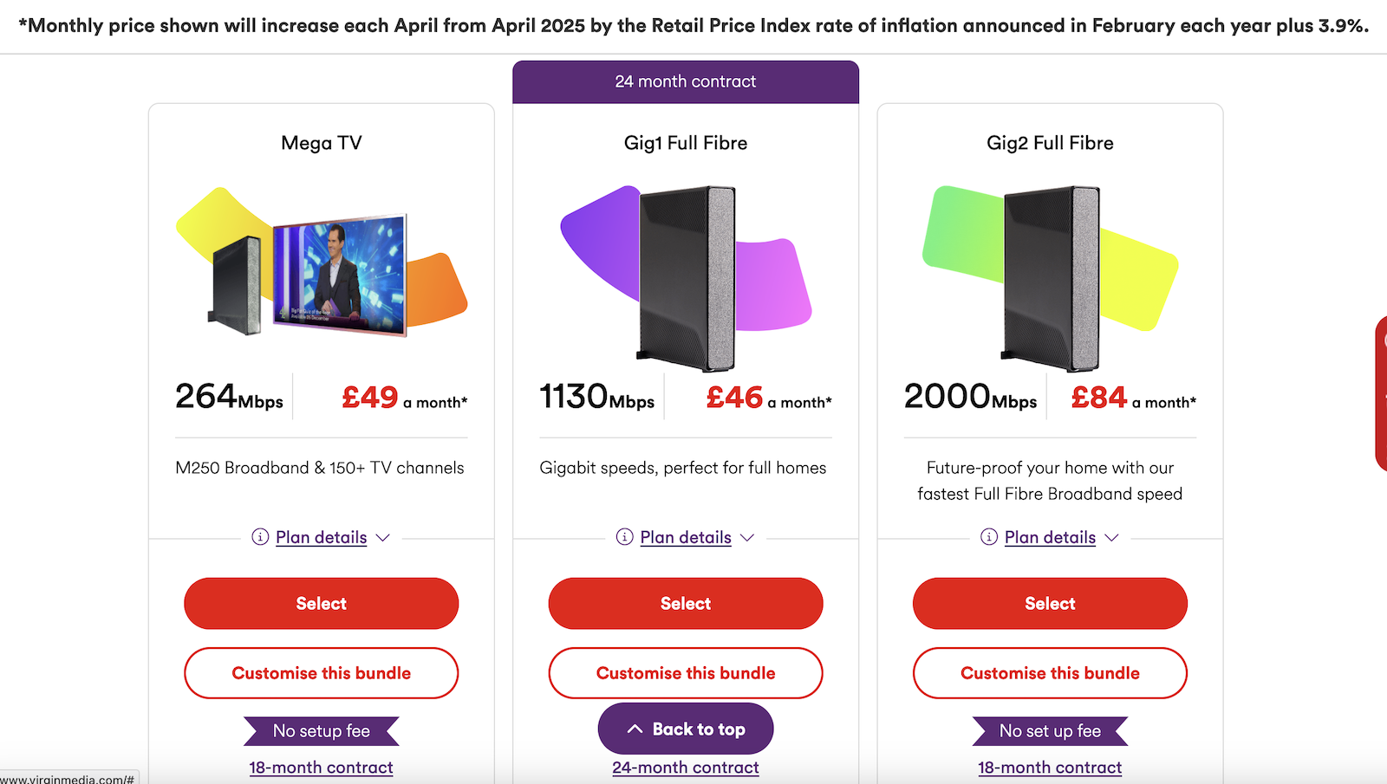Customise the Gig2 Full Fibre bundle

[1049, 673]
